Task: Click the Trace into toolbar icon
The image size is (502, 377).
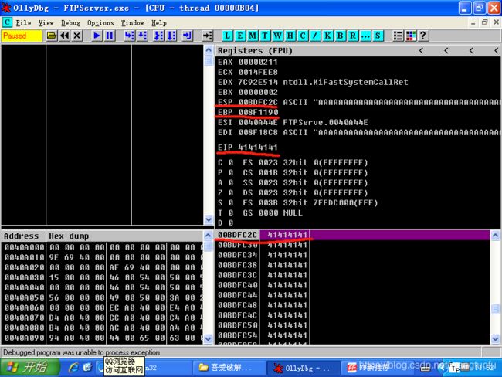Action: tap(159, 36)
